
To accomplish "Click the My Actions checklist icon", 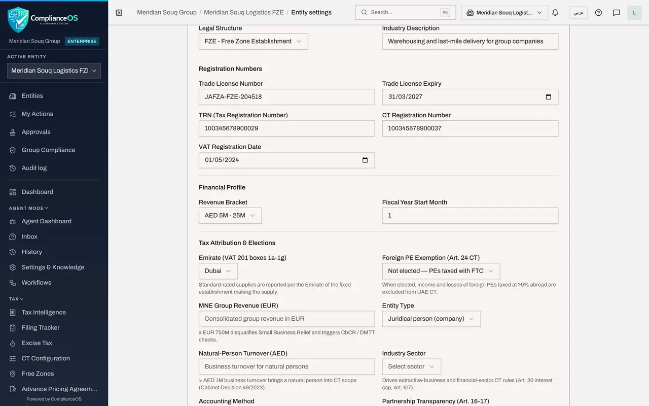I will point(13,114).
